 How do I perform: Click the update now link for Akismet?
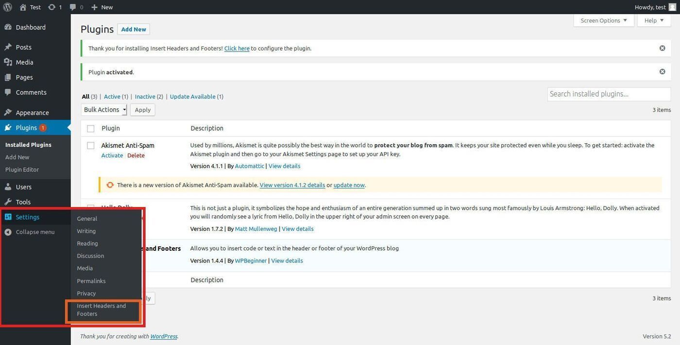[x=349, y=185]
